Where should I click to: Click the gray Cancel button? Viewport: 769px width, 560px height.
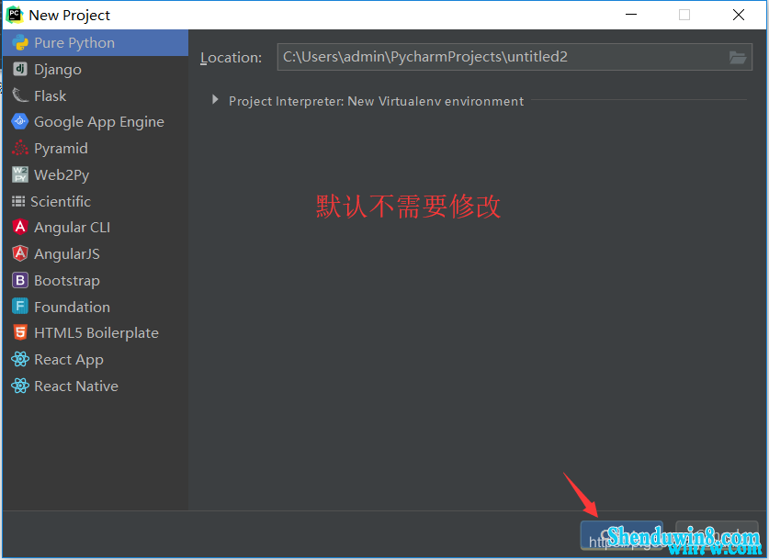point(717,535)
